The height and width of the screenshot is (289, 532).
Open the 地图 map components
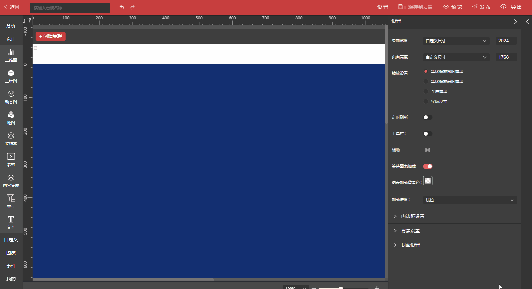11,118
